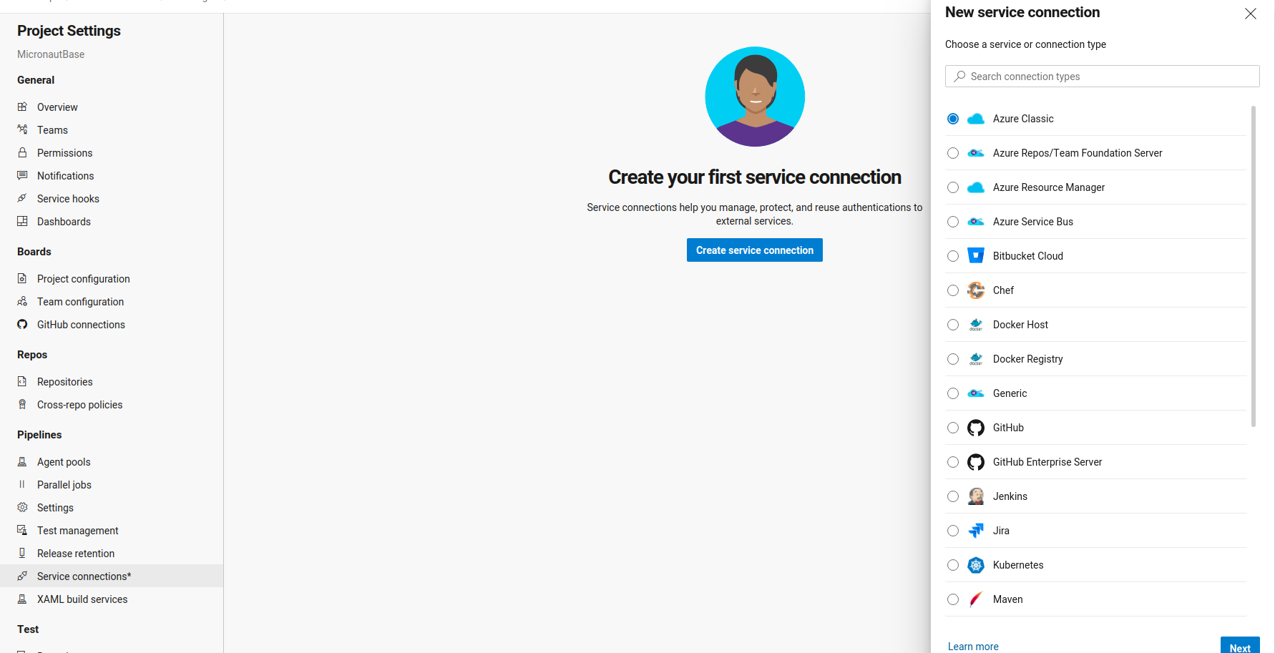Open Project configuration under Boards

pos(112,278)
